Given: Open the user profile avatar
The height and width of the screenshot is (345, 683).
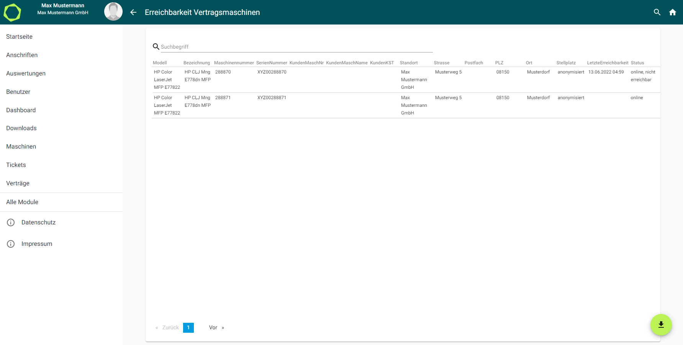Looking at the screenshot, I should (x=113, y=12).
